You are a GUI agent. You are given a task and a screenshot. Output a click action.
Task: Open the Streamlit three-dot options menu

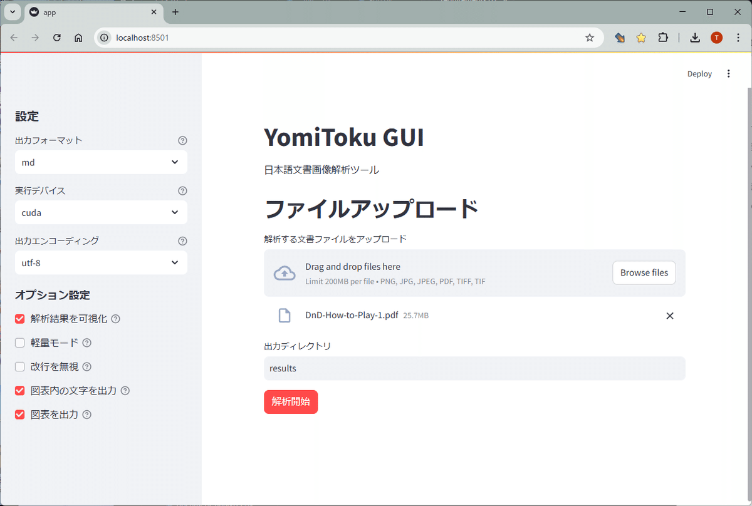click(728, 73)
